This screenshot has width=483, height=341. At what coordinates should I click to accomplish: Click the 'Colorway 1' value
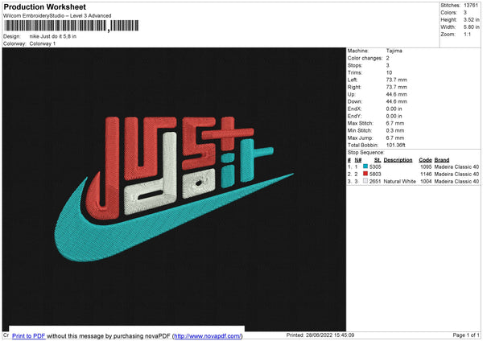(x=43, y=43)
